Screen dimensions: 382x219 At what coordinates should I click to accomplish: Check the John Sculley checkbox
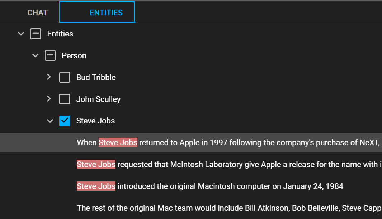point(65,99)
